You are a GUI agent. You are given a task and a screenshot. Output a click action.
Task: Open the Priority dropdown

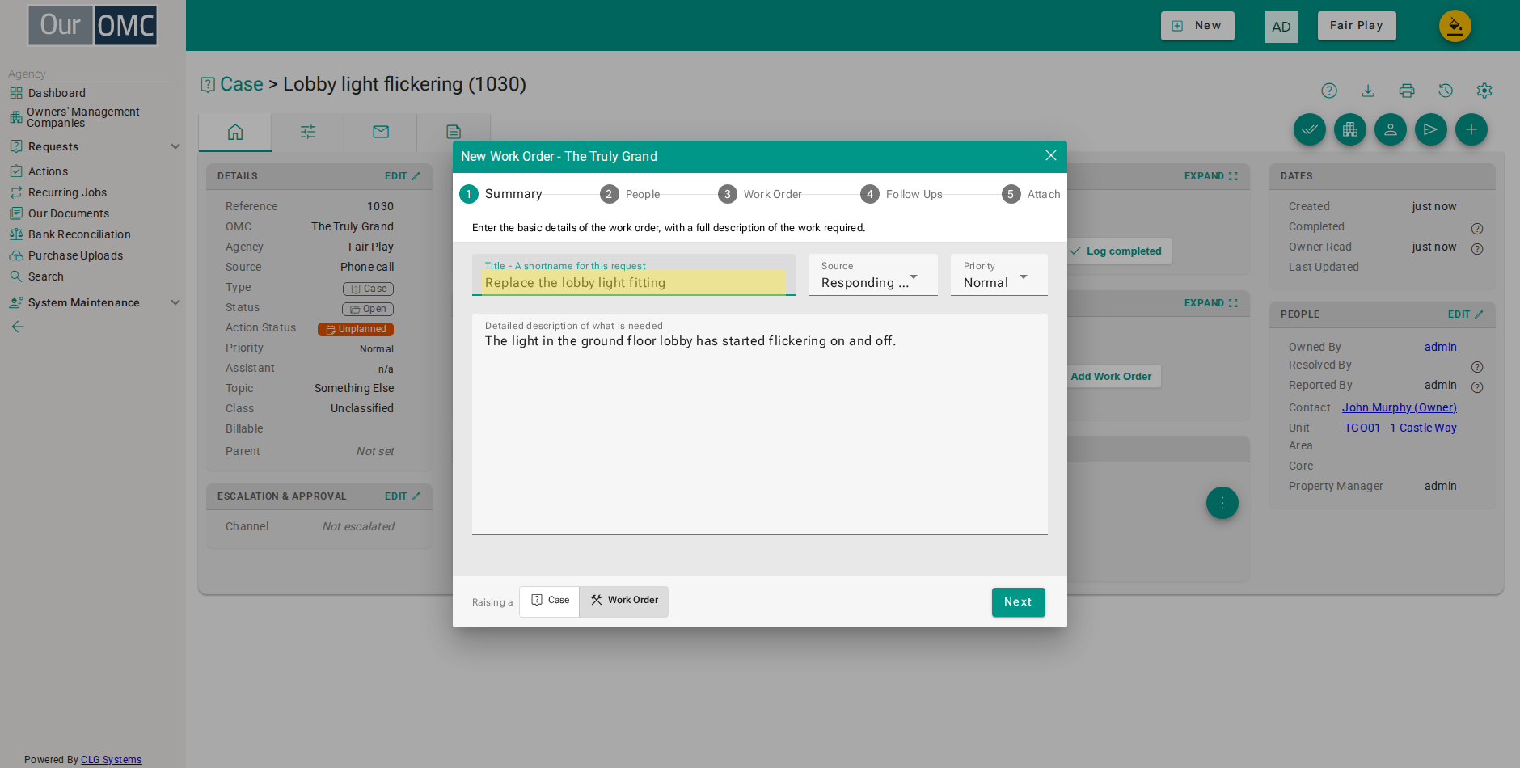tap(999, 275)
